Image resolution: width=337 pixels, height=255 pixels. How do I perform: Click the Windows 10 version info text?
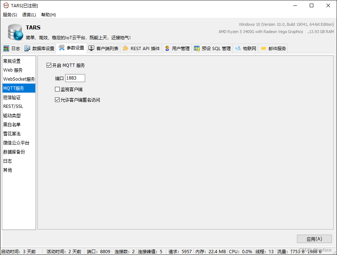coord(286,24)
